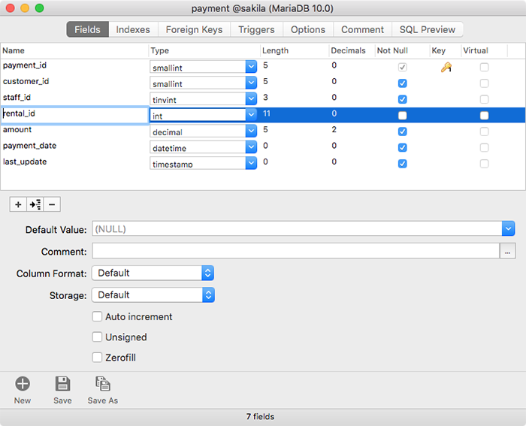Open type dropdown for last_update
The width and height of the screenshot is (526, 426).
[x=251, y=163]
